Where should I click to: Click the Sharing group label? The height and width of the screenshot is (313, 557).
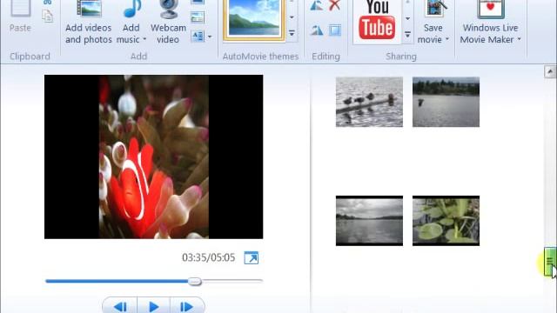point(401,57)
